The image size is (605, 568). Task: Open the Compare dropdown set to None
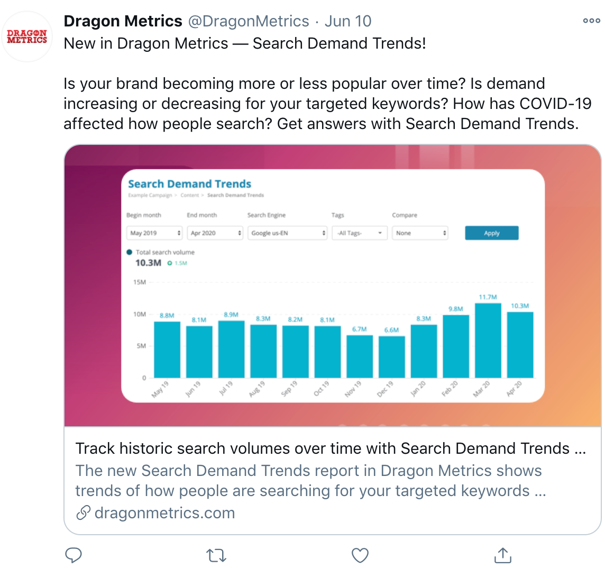[x=420, y=233]
